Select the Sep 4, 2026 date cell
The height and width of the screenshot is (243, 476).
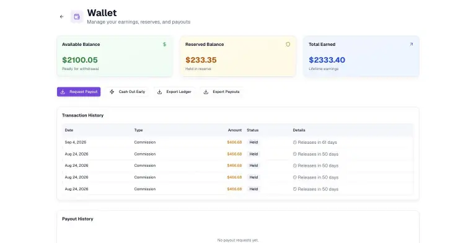pyautogui.click(x=76, y=142)
